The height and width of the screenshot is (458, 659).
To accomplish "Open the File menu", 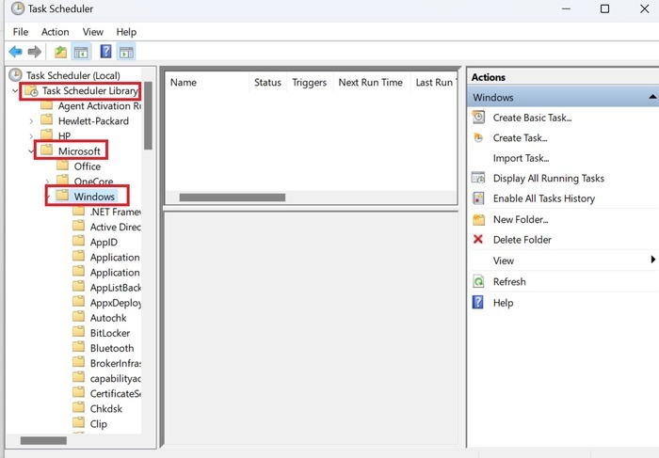I will [x=21, y=32].
